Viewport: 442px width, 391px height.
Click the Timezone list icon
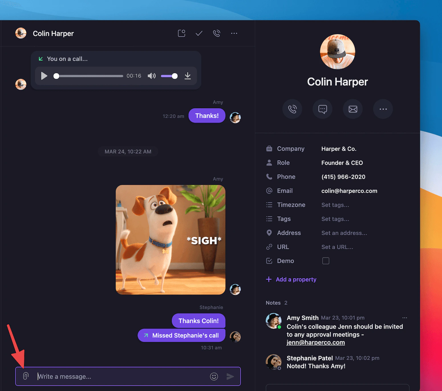269,205
